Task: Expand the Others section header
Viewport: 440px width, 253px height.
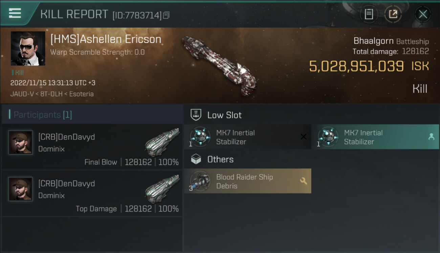Action: [x=220, y=159]
